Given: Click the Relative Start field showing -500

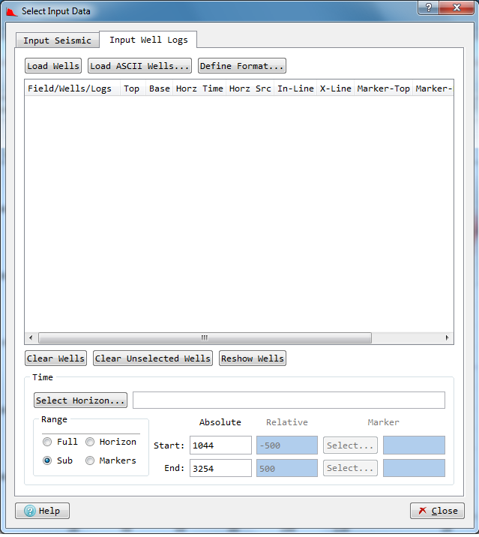Looking at the screenshot, I should pos(287,445).
